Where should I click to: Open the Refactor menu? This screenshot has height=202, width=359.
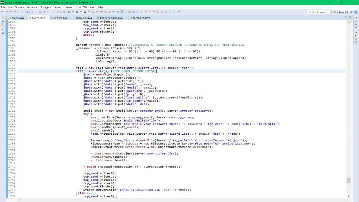pos(32,7)
